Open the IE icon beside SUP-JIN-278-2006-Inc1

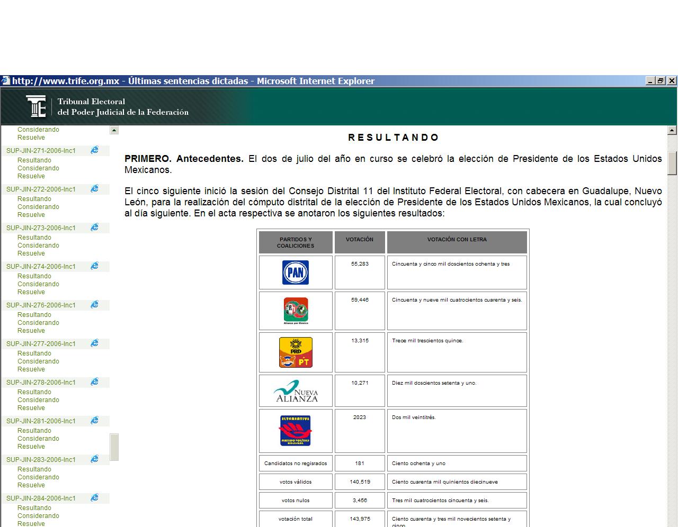click(94, 382)
